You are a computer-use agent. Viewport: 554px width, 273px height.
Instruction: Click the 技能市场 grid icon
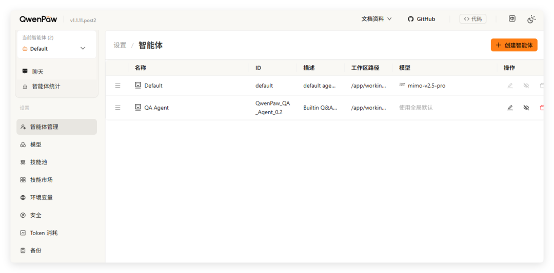pyautogui.click(x=23, y=180)
